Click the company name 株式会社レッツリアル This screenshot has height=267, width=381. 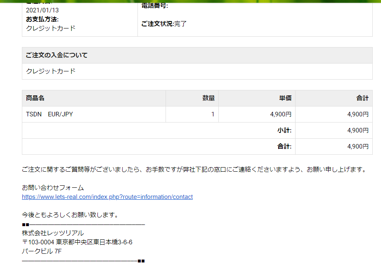tap(53, 233)
